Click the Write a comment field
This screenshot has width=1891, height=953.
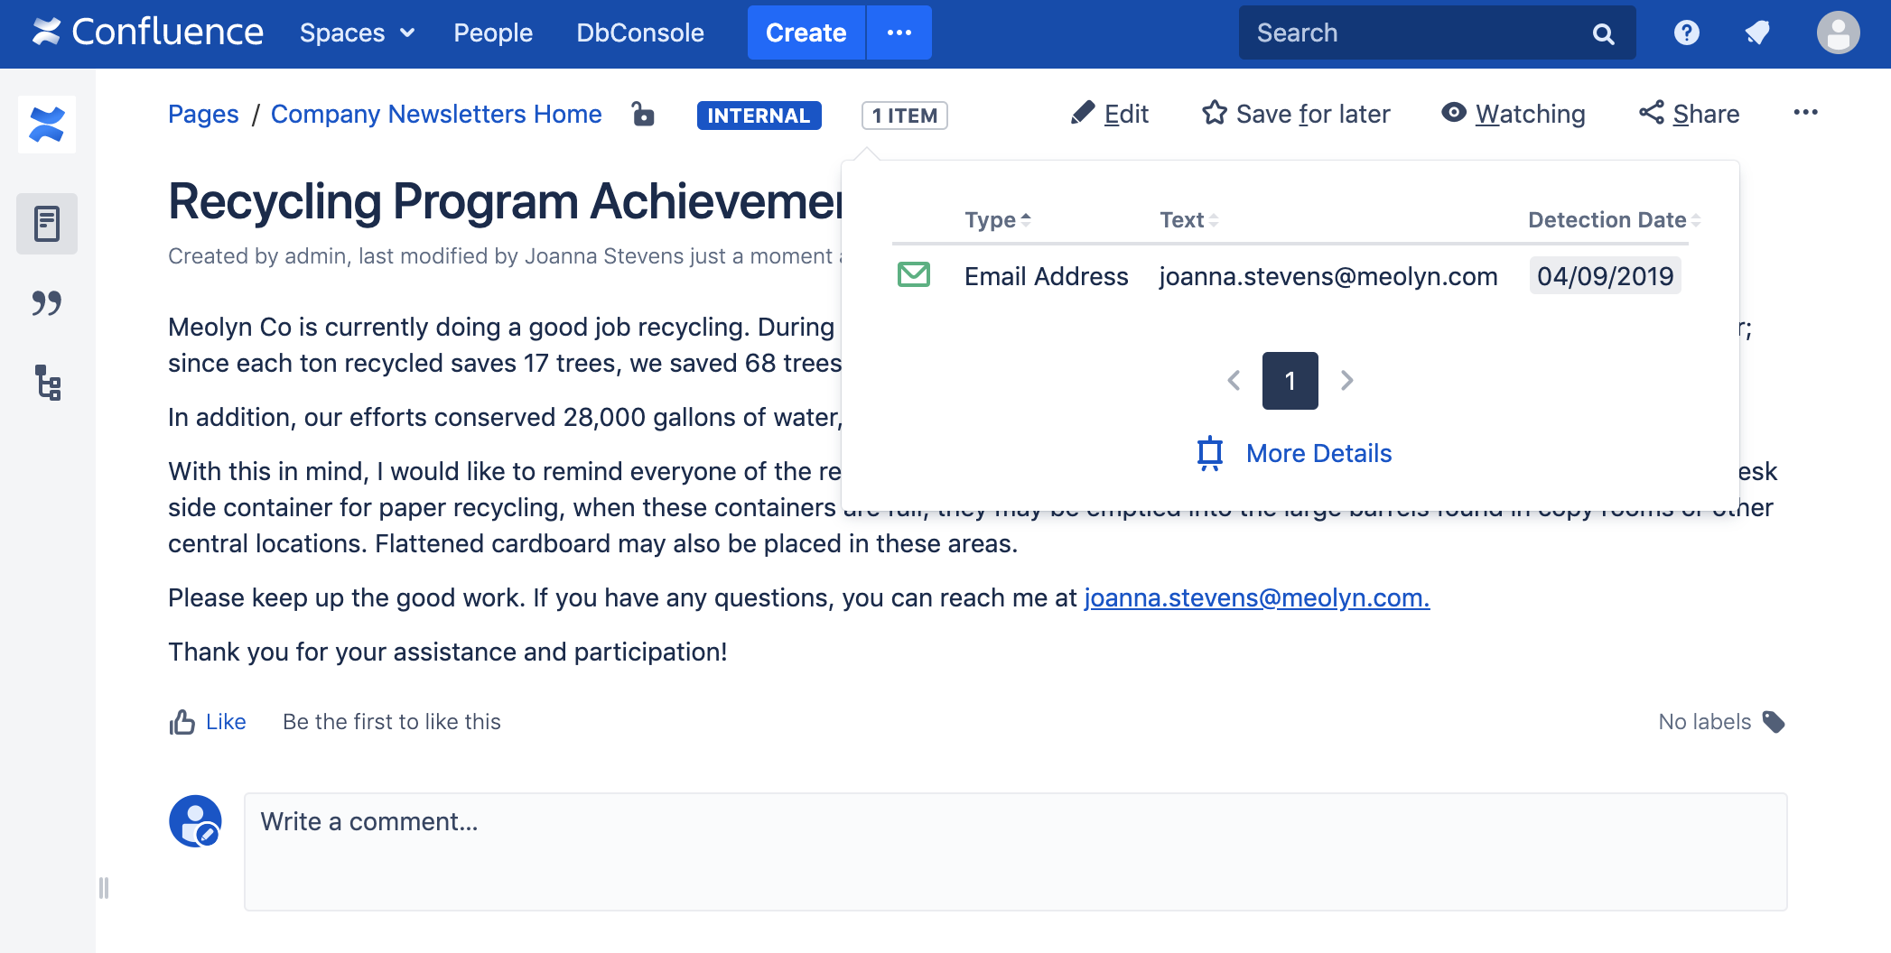coord(1015,851)
